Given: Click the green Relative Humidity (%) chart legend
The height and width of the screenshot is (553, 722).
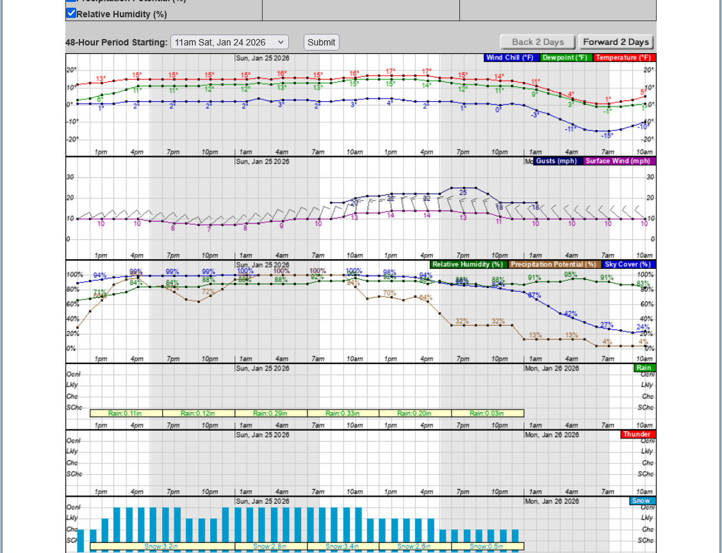Looking at the screenshot, I should (468, 264).
